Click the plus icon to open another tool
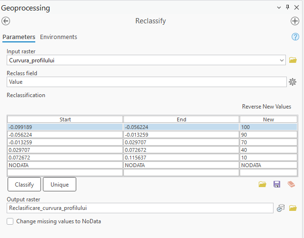This screenshot has height=238, width=304. pyautogui.click(x=295, y=21)
